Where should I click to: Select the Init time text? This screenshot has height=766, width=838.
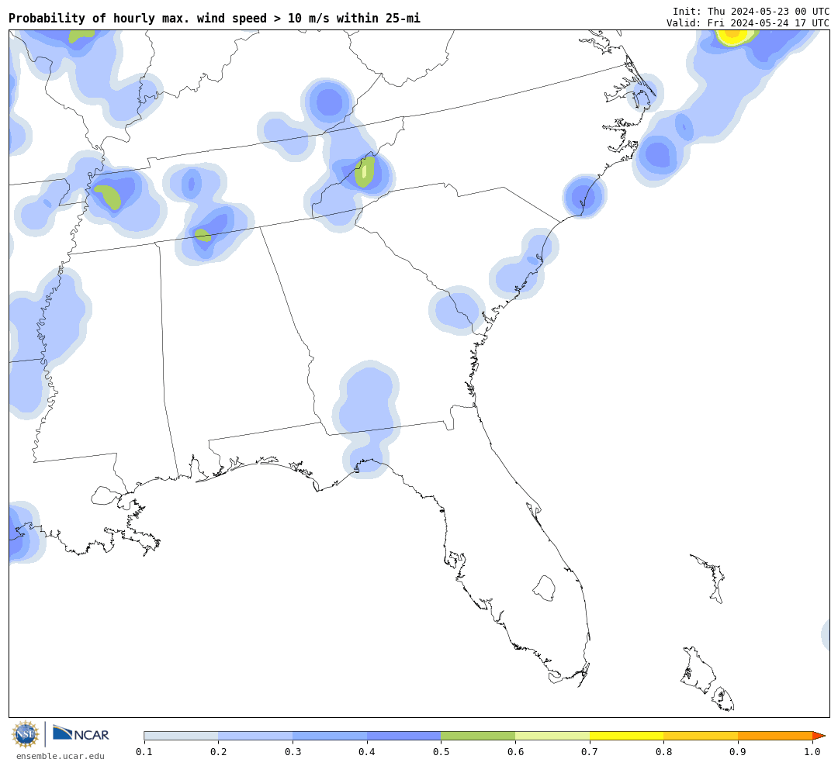[x=751, y=11]
